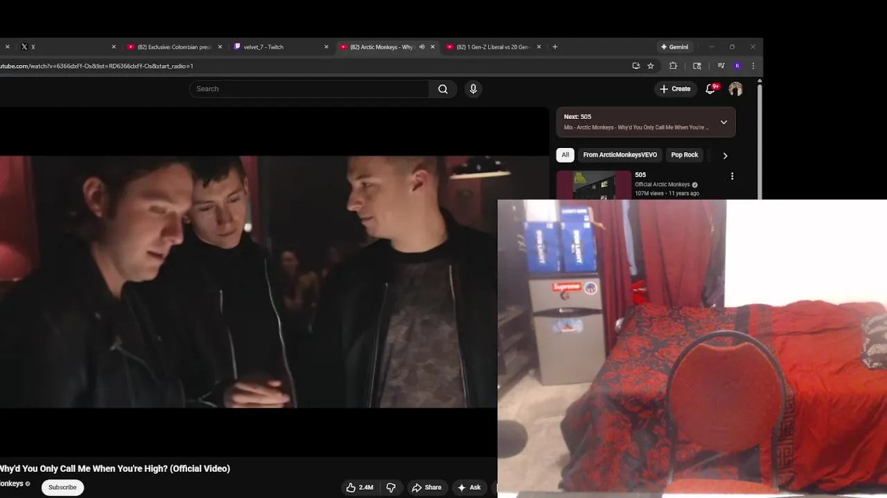This screenshot has height=498, width=887.
Task: Close the Arctic Monkeys tab
Action: pos(433,47)
